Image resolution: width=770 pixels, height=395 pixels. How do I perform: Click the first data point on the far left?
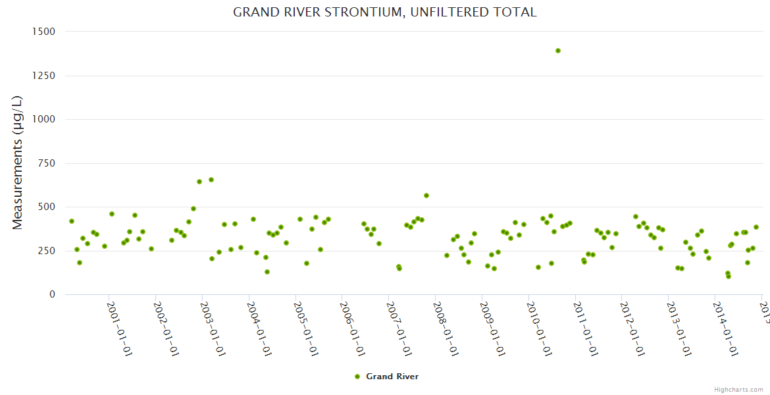72,221
